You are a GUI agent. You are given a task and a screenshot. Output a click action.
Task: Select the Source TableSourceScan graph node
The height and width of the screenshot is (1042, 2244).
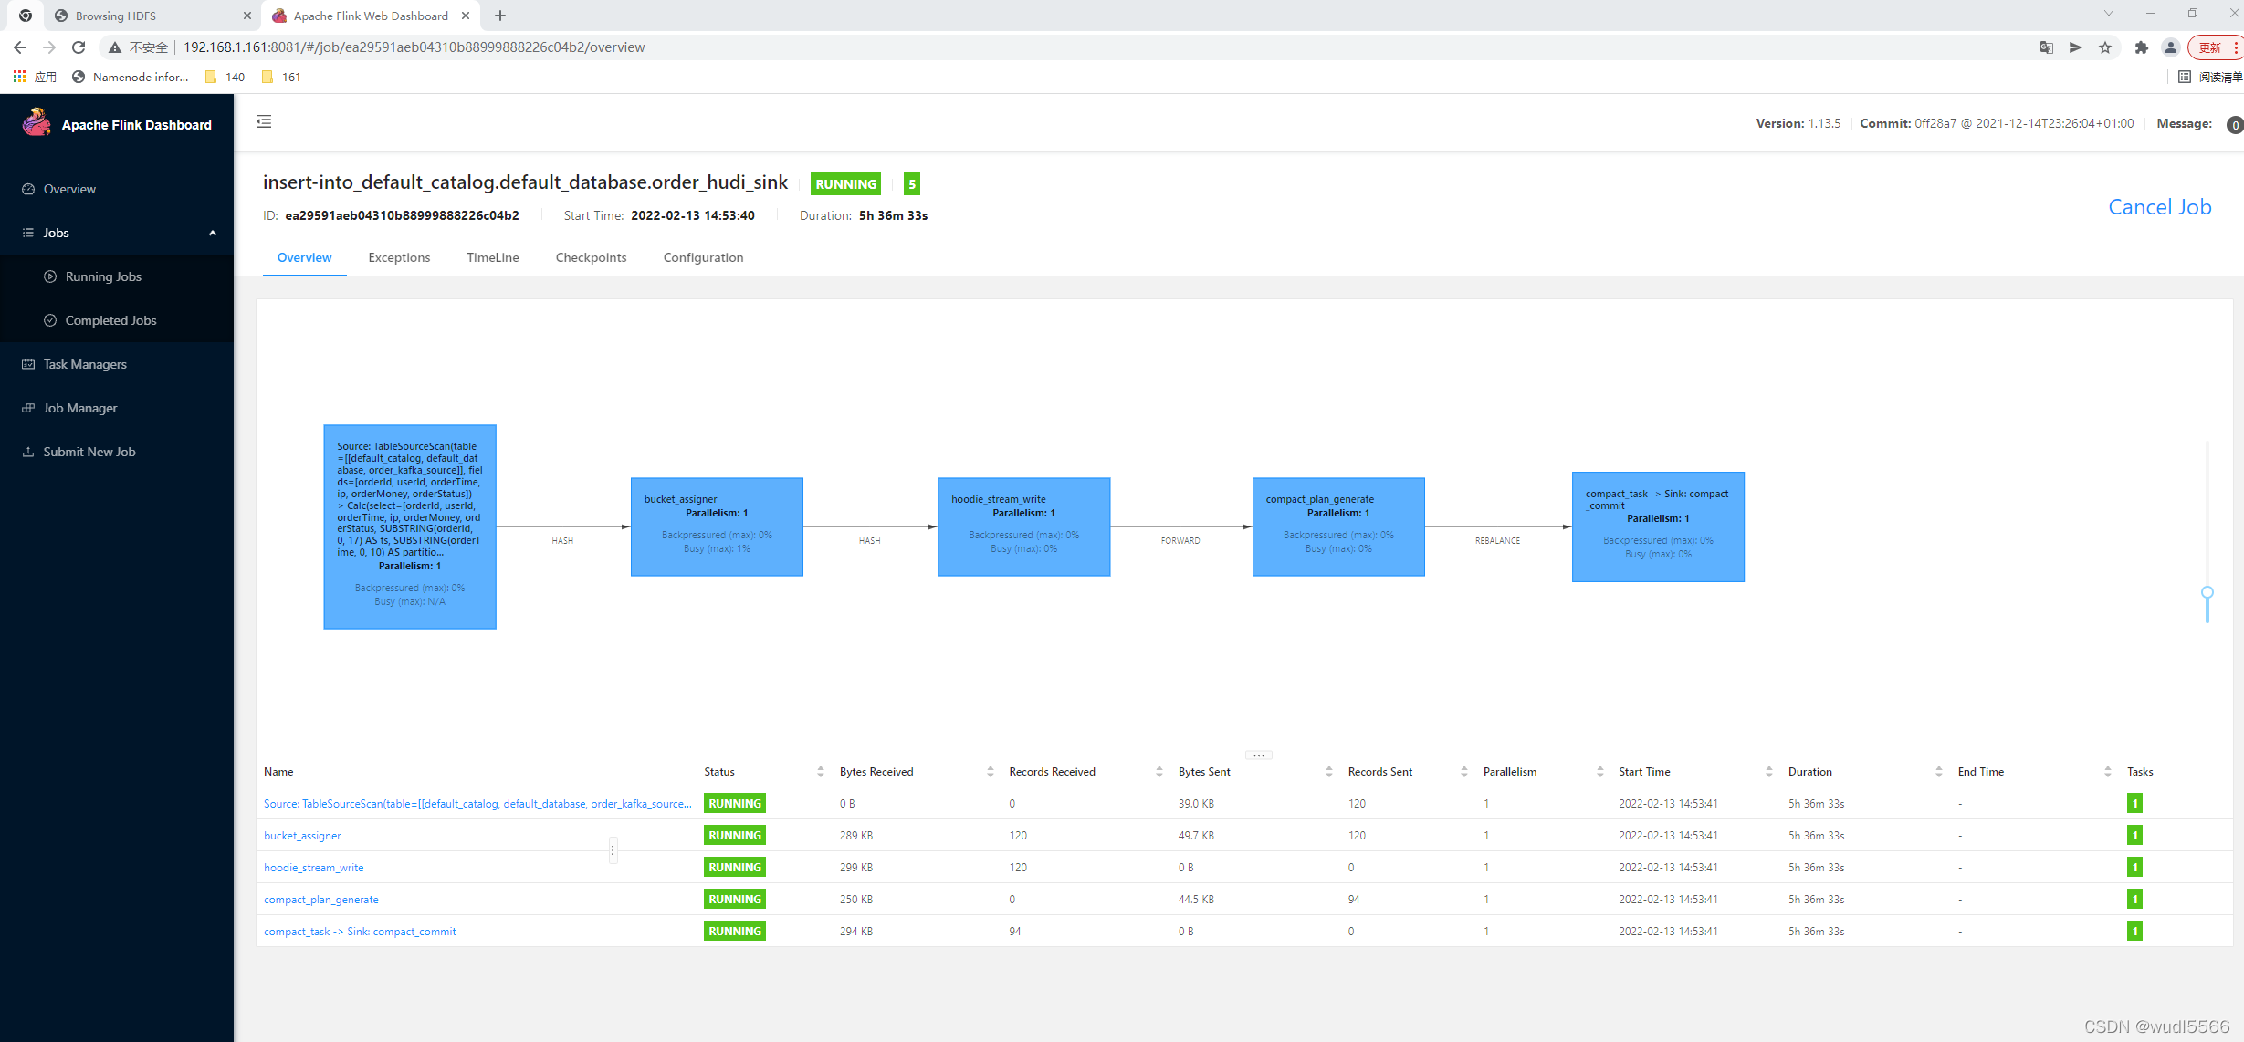coord(410,526)
